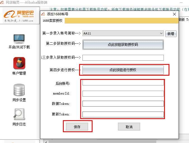Viewport: 189px width, 143px height.
Task: Minimize the main 网店精灵 window
Action: pyautogui.click(x=181, y=3)
